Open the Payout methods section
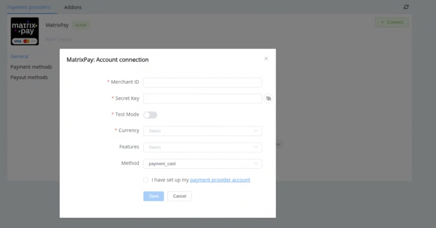 29,78
